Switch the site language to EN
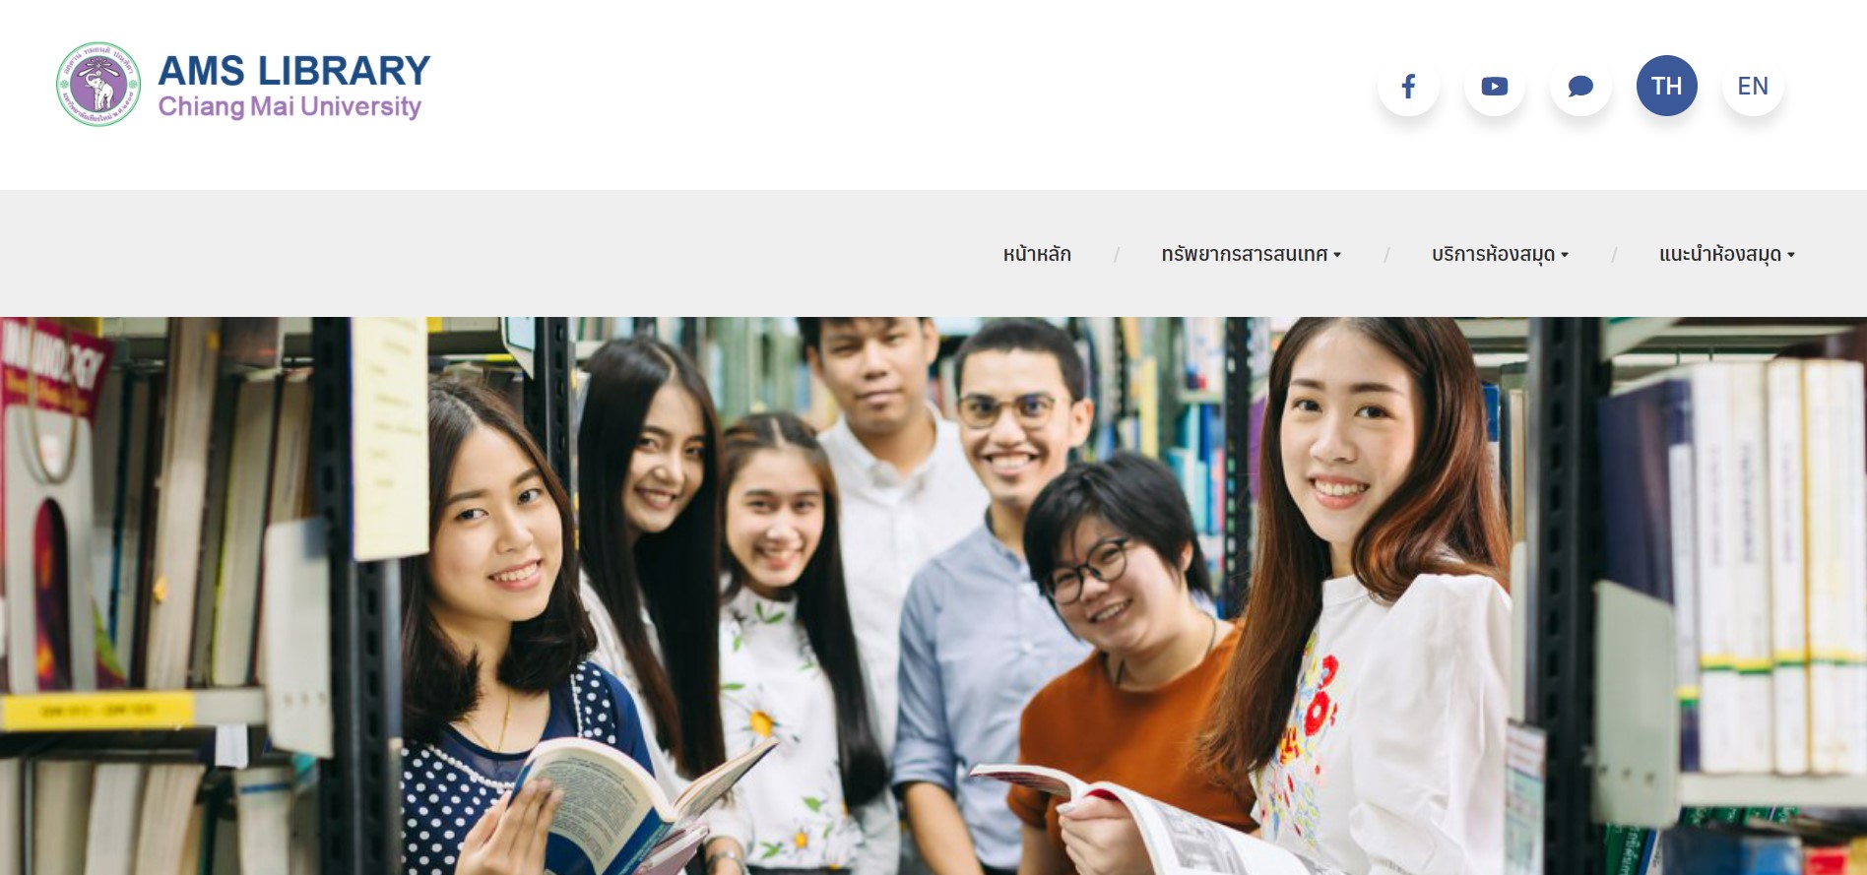 [x=1753, y=86]
